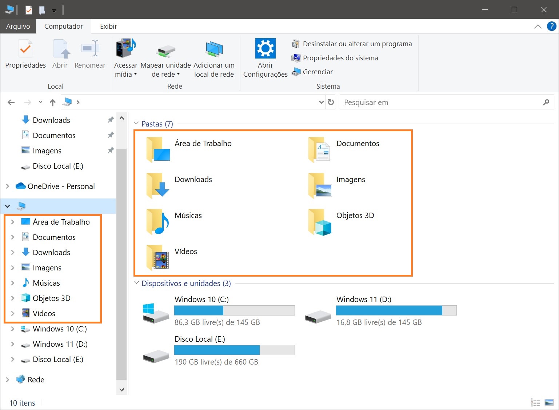The width and height of the screenshot is (559, 410).
Task: Unpin Downloads from quick access
Action: click(x=111, y=120)
